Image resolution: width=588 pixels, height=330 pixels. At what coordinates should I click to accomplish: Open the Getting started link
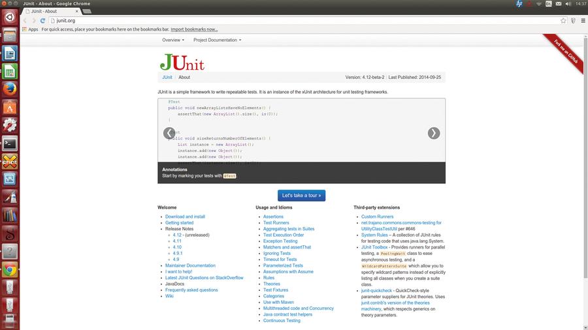[179, 222]
